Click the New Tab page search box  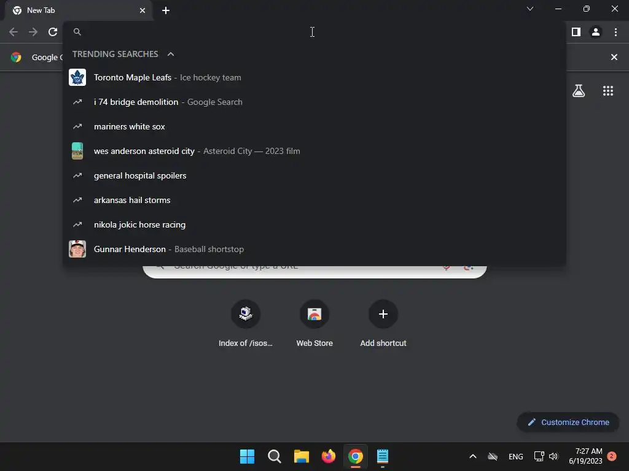click(x=314, y=272)
